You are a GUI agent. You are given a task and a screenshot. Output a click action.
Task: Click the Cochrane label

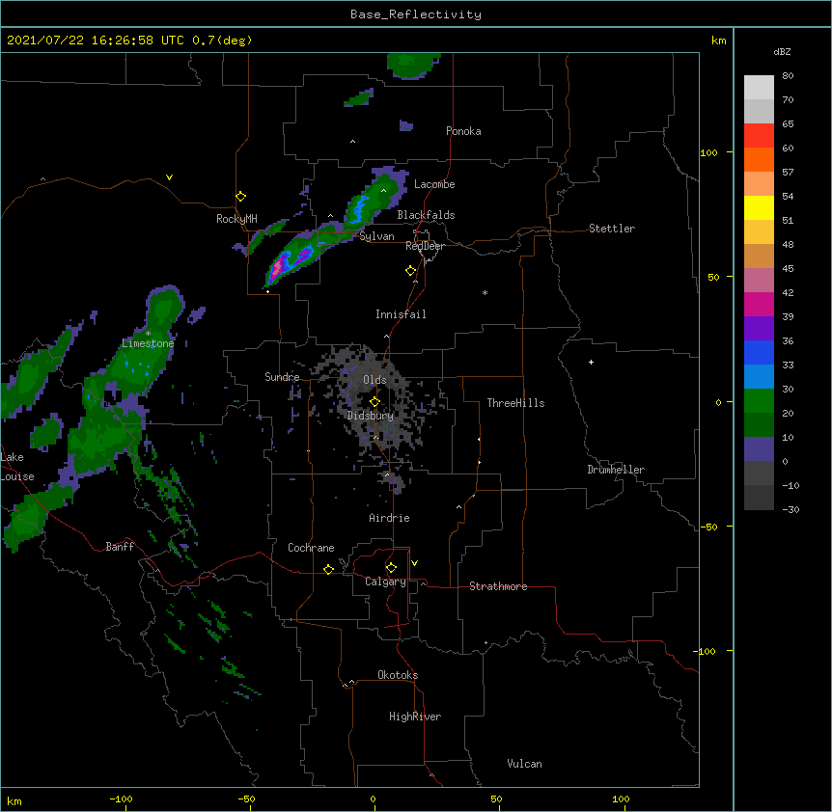coord(311,548)
